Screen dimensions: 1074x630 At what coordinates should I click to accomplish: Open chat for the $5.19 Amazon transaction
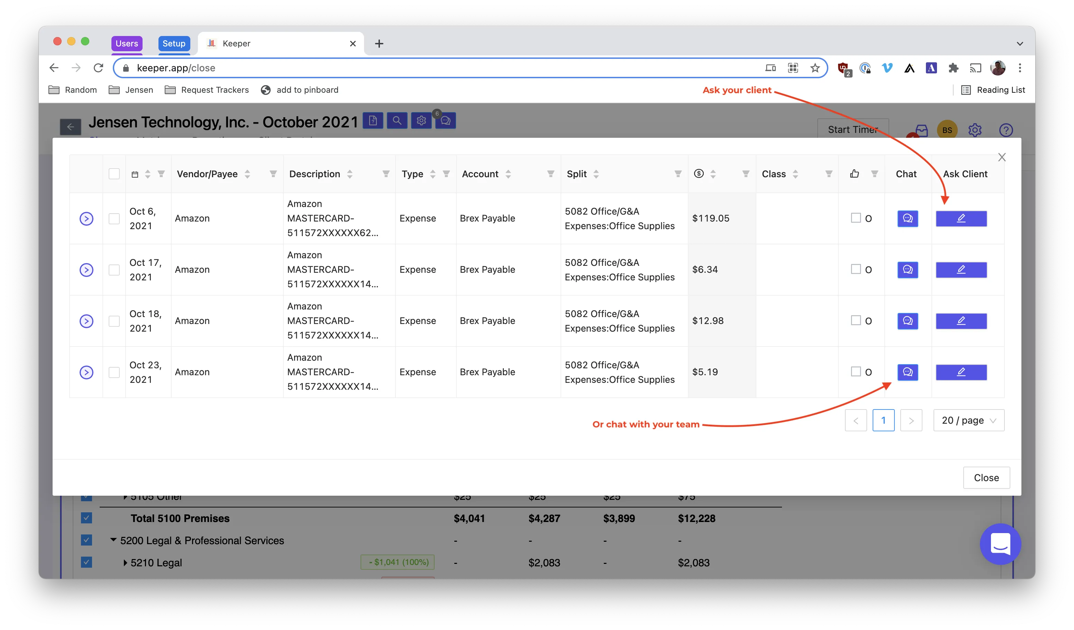pos(907,372)
